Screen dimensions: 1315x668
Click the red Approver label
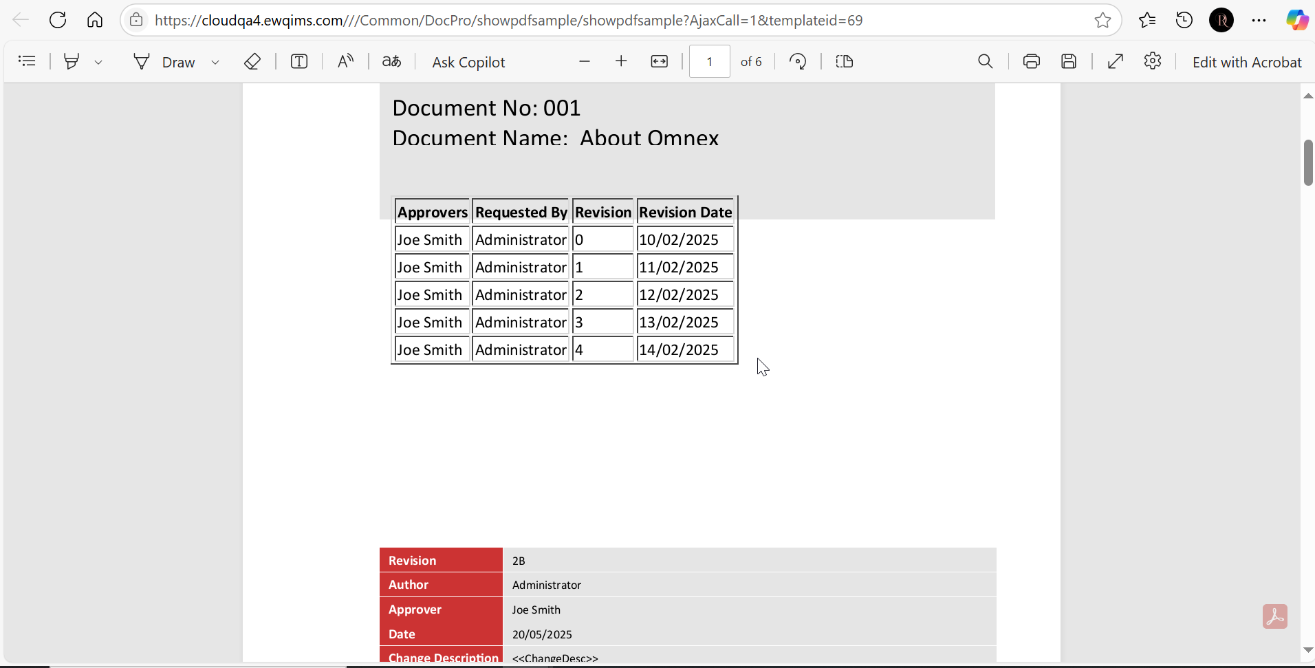point(415,610)
